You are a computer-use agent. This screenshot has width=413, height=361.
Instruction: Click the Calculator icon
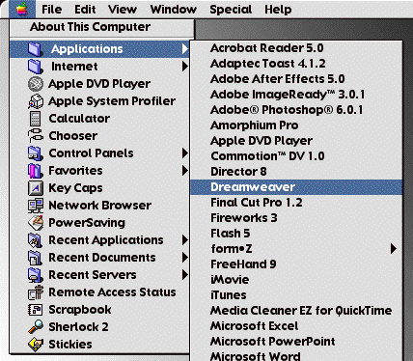point(35,119)
